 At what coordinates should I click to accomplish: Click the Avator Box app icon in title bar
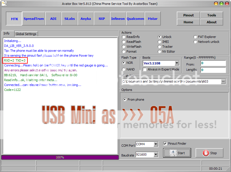coord(4,3)
